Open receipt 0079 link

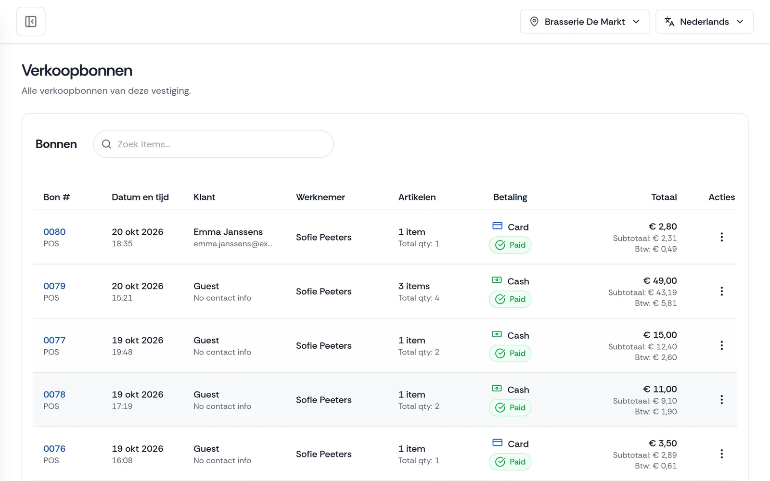(54, 286)
